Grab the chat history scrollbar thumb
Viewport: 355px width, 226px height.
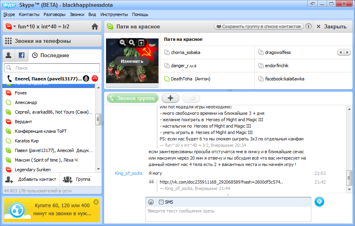pyautogui.click(x=349, y=178)
